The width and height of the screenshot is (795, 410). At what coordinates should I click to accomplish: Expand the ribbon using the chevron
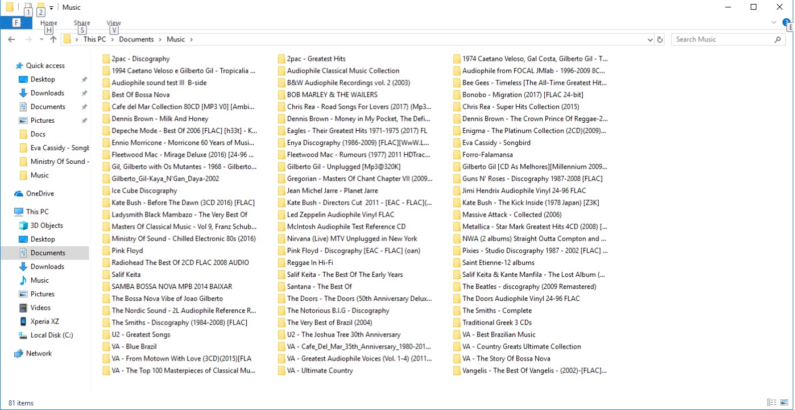pos(774,23)
